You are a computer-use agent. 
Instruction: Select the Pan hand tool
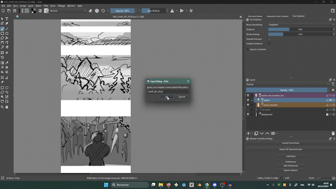coord(7,107)
